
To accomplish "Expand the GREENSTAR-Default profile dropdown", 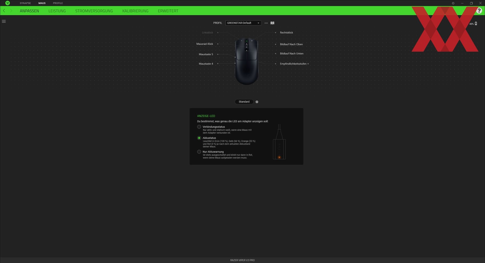I will (243, 23).
